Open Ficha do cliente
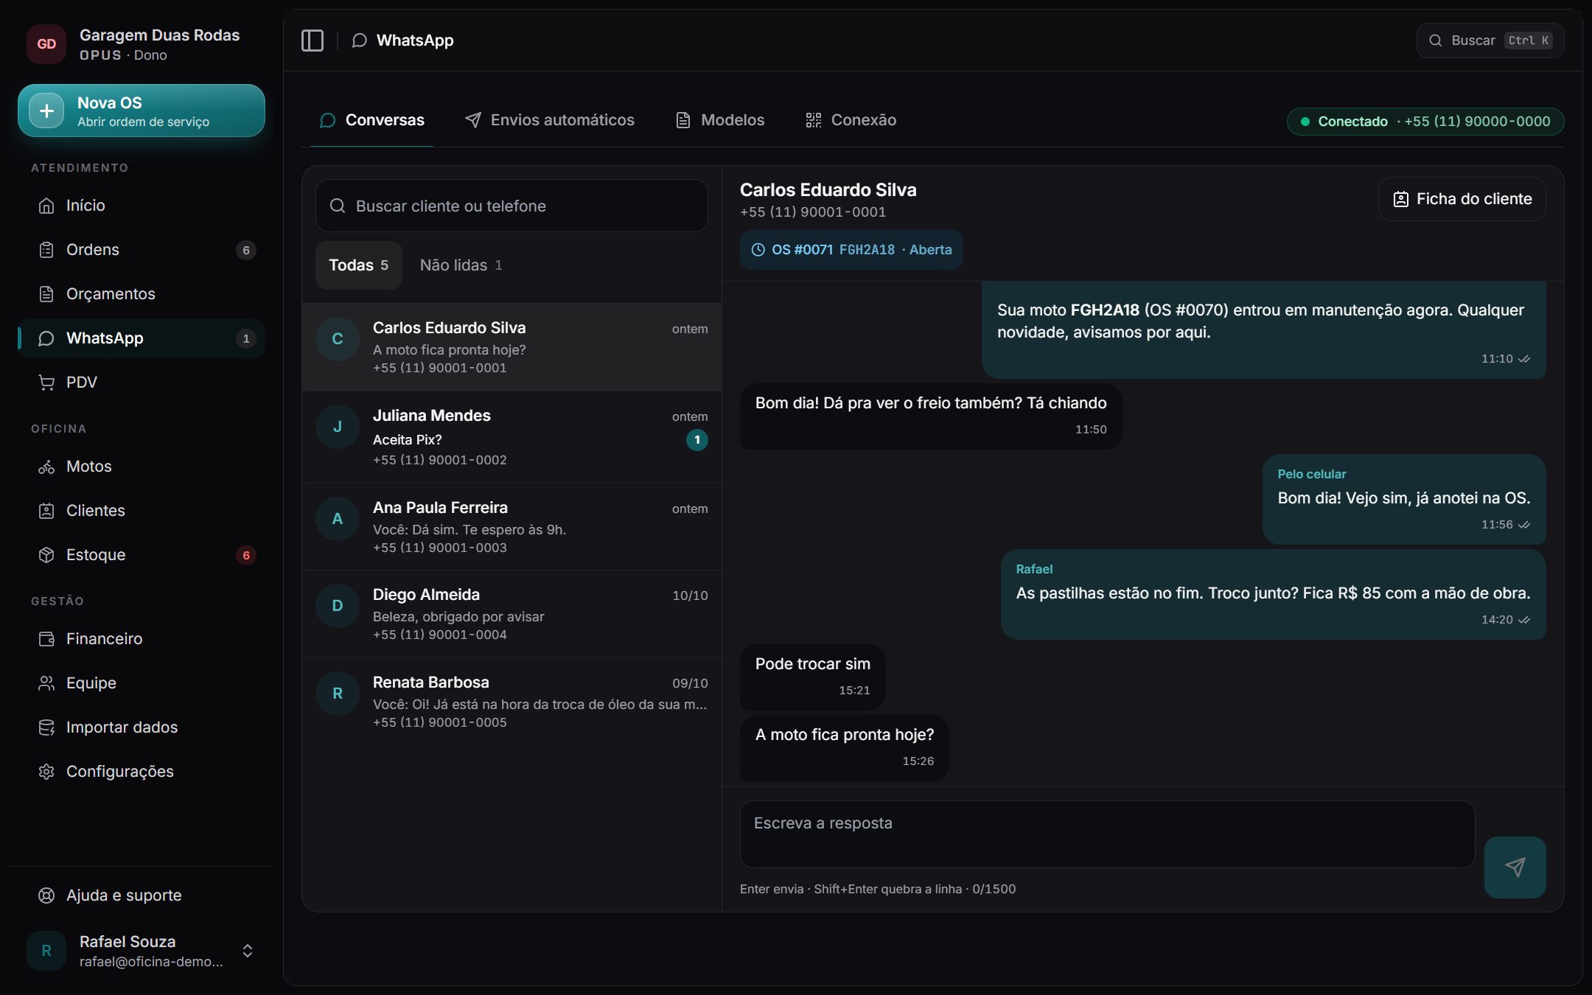The image size is (1592, 995). pyautogui.click(x=1462, y=199)
